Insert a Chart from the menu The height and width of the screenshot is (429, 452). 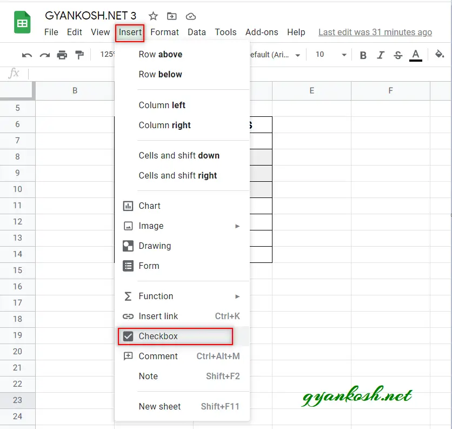182,206
